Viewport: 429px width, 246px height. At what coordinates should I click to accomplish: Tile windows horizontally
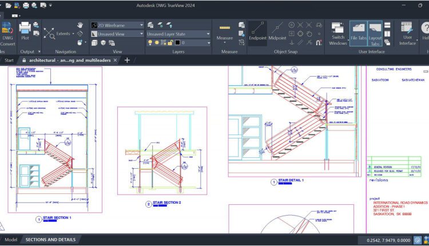(x=387, y=25)
